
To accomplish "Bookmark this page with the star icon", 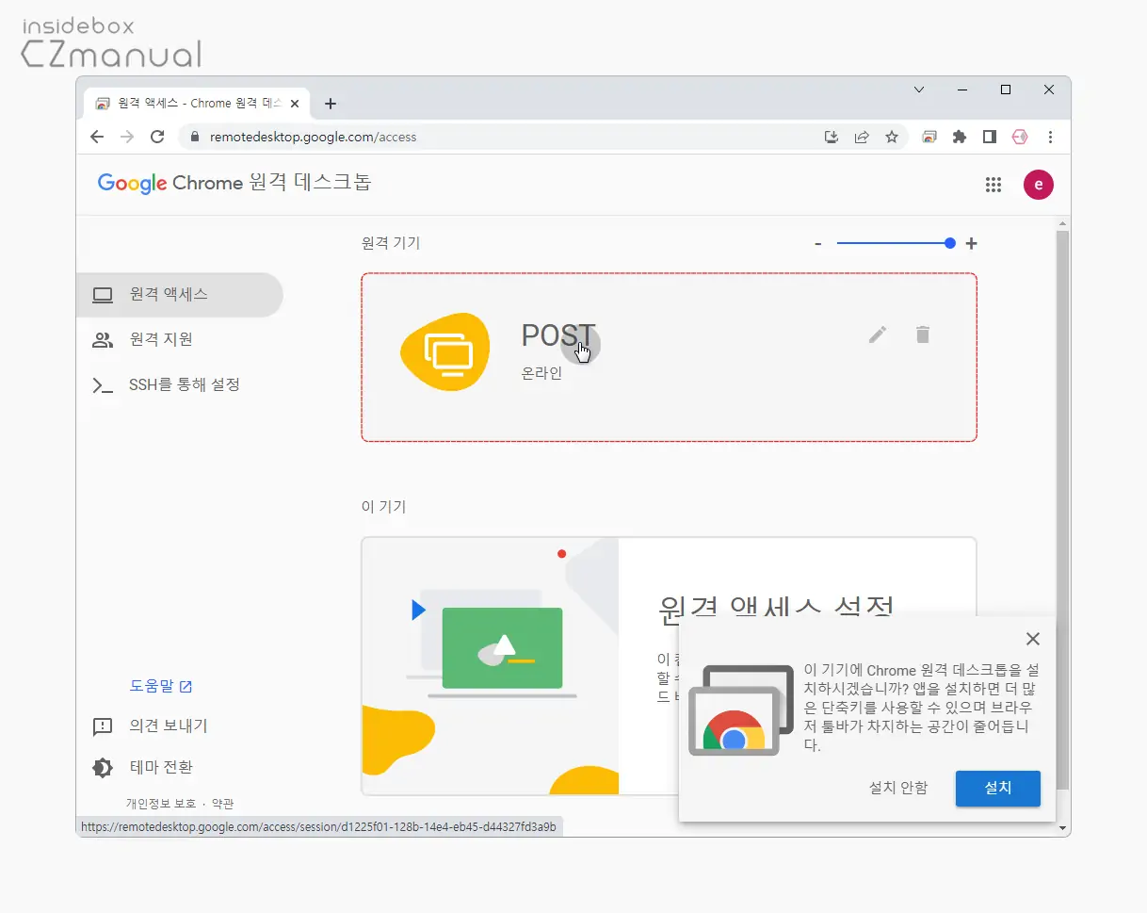I will pos(891,137).
